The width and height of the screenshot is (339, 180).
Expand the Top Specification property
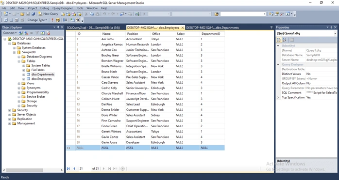click(x=278, y=98)
